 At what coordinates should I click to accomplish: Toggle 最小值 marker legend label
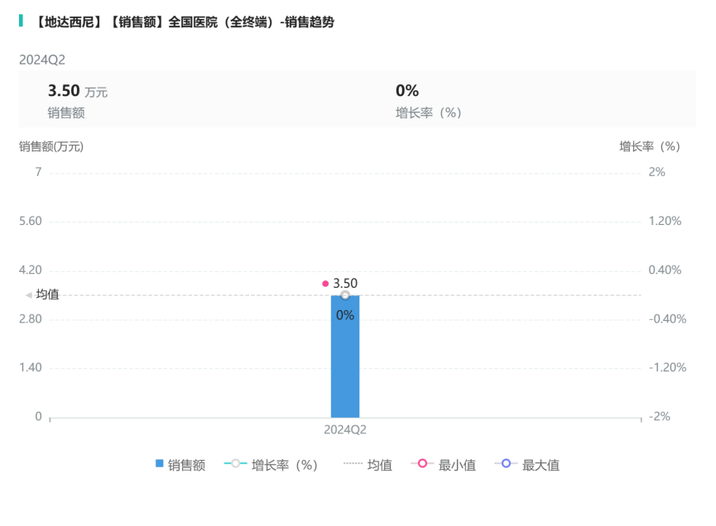(457, 465)
